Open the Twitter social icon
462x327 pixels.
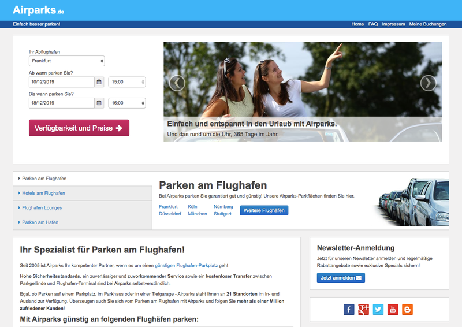click(x=378, y=310)
